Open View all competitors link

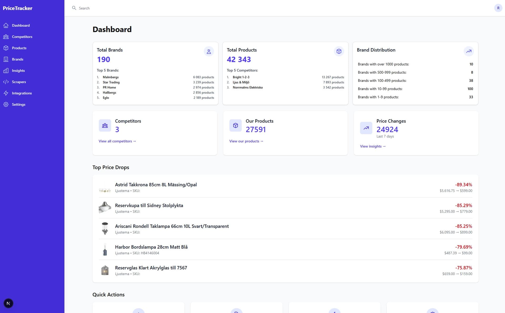point(117,141)
